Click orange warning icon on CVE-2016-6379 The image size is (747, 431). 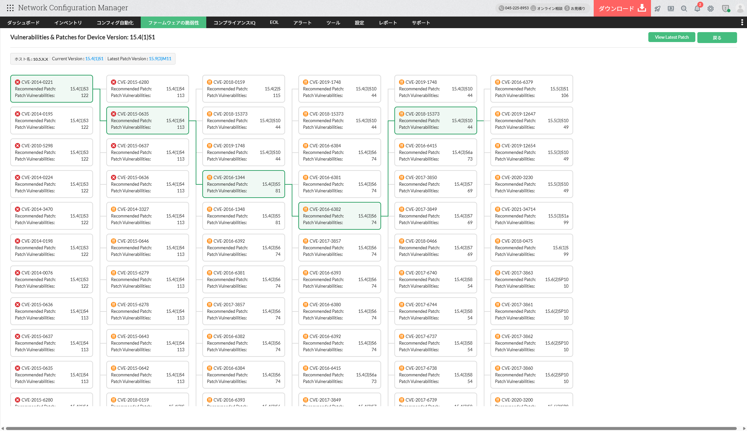pyautogui.click(x=498, y=82)
